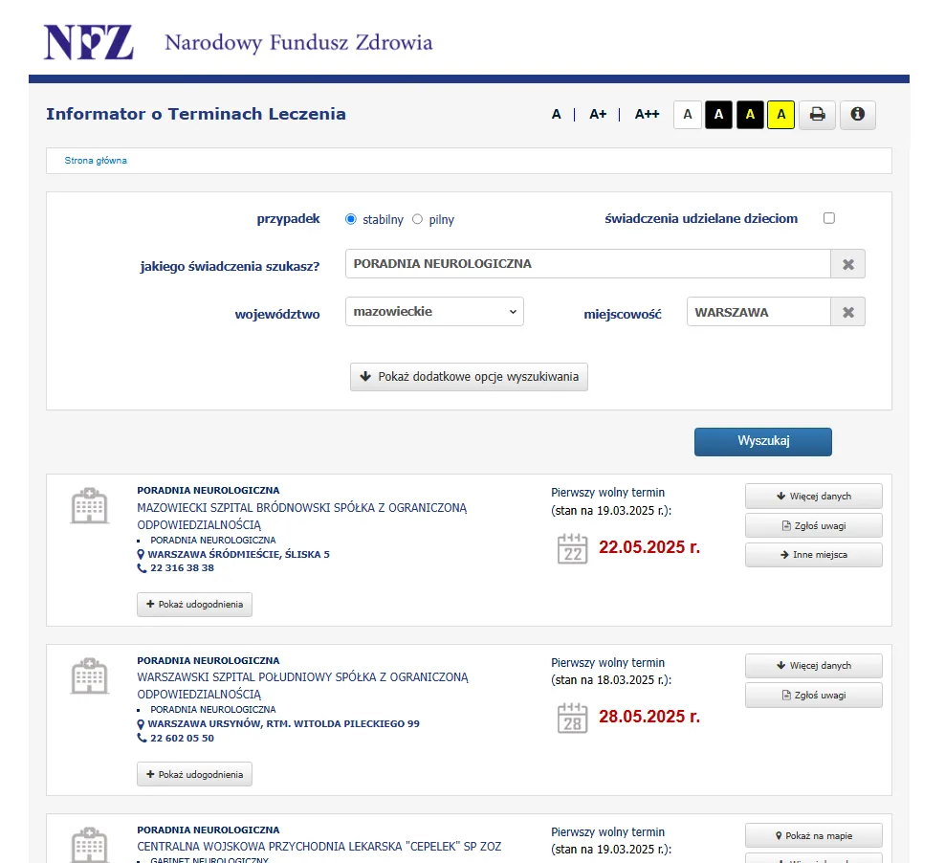Open the information icon button
The height and width of the screenshot is (863, 945).
(857, 115)
